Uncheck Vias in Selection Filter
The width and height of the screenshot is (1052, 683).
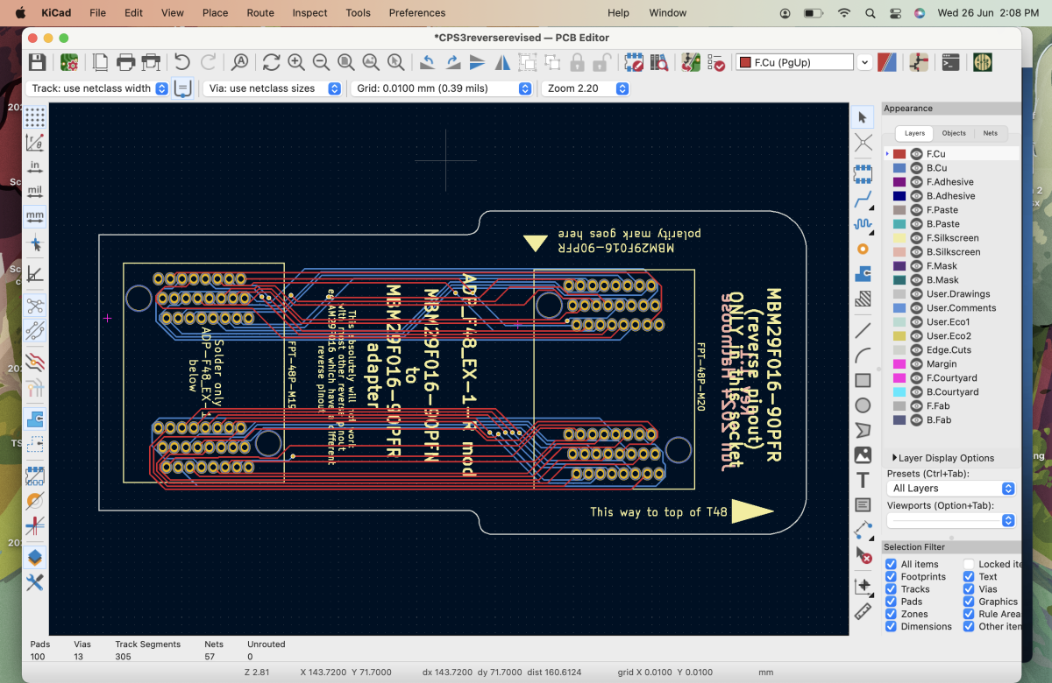[x=969, y=589]
